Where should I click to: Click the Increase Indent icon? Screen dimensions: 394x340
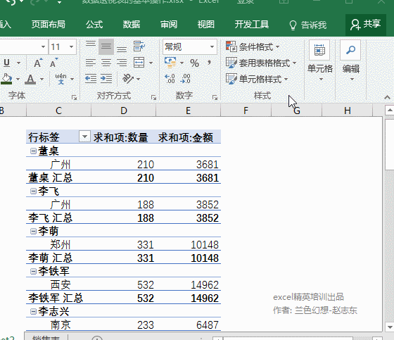pyautogui.click(x=106, y=79)
